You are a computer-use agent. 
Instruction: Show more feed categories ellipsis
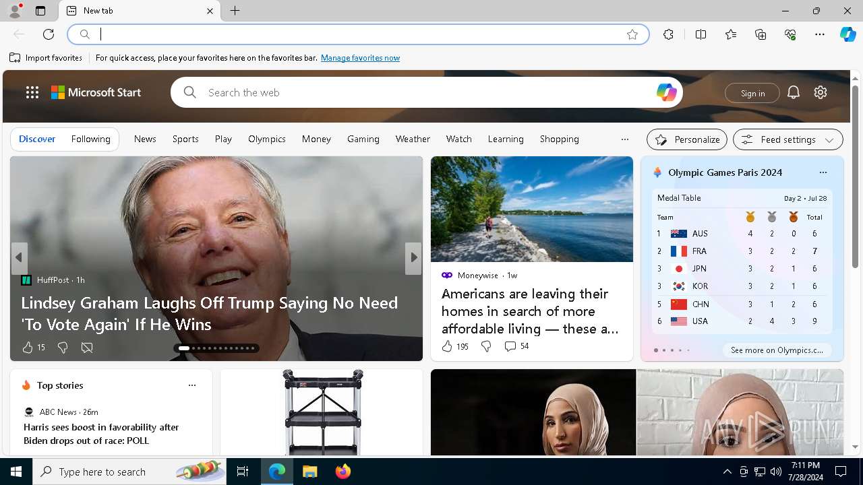click(x=625, y=139)
